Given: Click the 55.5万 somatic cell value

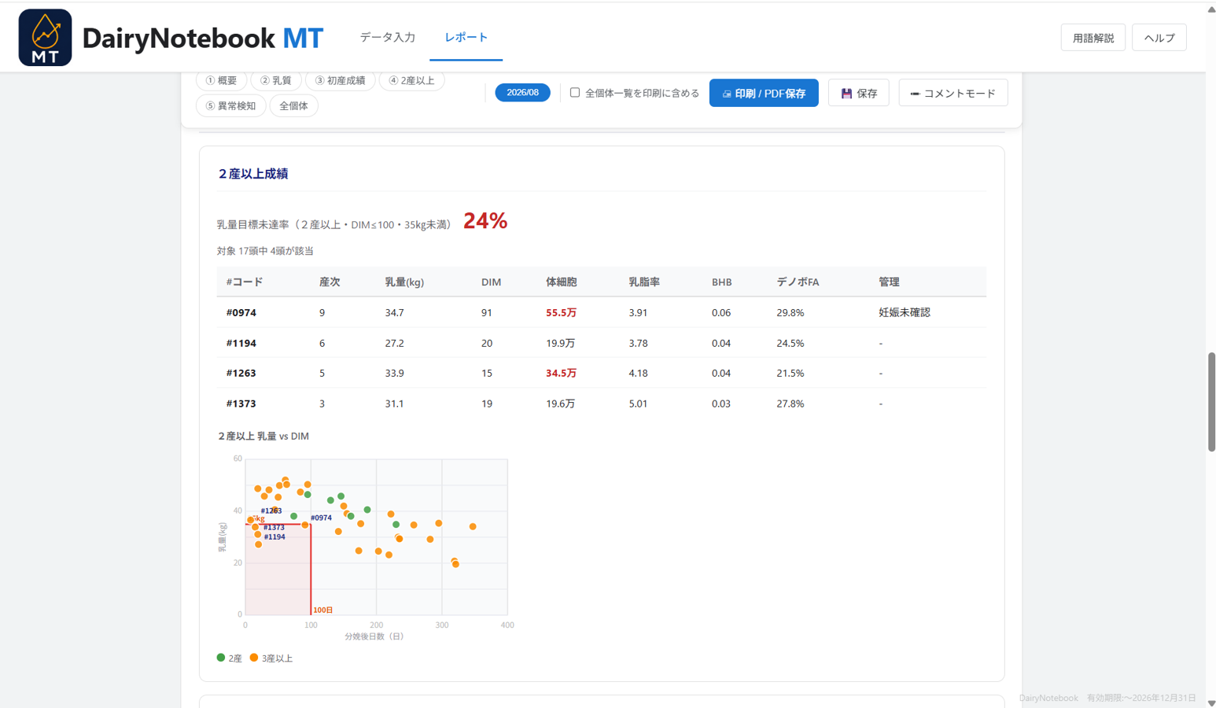Looking at the screenshot, I should point(562,312).
